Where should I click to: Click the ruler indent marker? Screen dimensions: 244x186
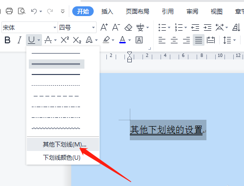pyautogui.click(x=129, y=57)
